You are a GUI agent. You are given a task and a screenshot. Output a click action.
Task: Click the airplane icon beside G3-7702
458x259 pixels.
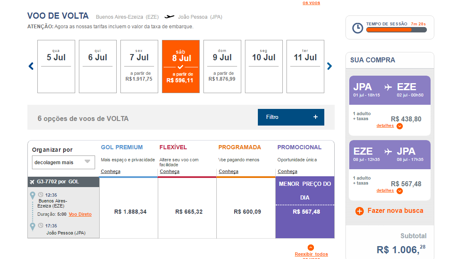32,182
